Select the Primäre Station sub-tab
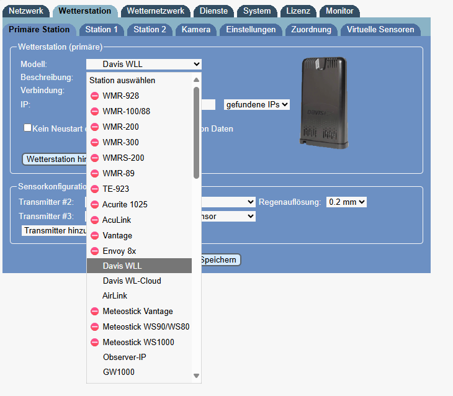Screen dimensions: 453x396 click(x=39, y=30)
